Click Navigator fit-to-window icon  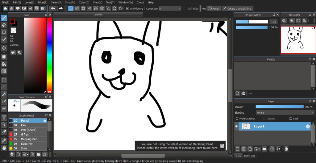[x=298, y=21]
